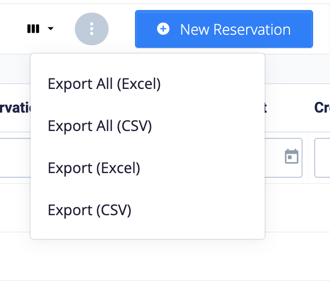Click the filter field under "Cr" column
This screenshot has width=330, height=282.
323,158
